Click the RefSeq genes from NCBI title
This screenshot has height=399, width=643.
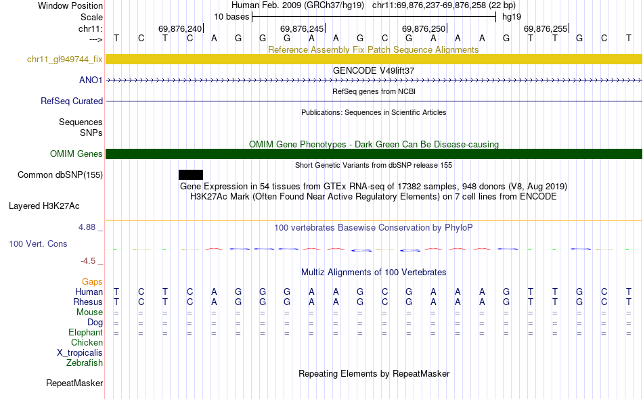pos(374,91)
